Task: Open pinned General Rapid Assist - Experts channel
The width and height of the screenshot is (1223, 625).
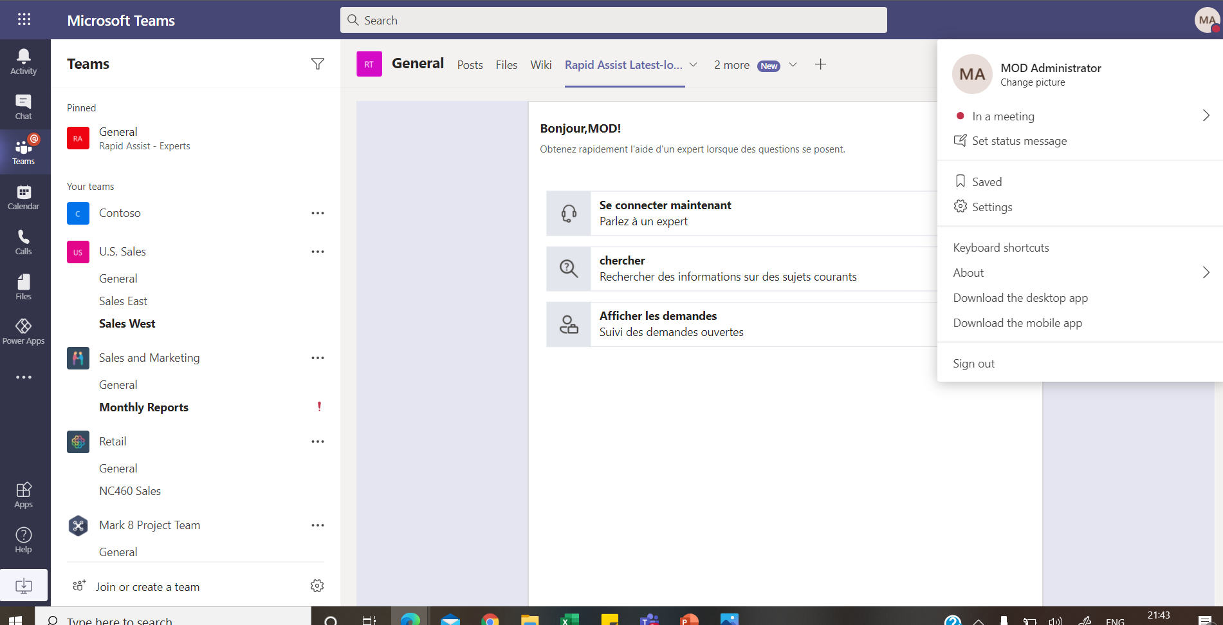Action: [x=196, y=138]
